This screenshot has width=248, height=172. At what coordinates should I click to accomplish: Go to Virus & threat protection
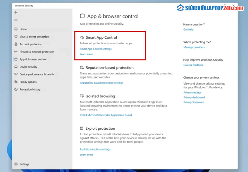coord(34,37)
